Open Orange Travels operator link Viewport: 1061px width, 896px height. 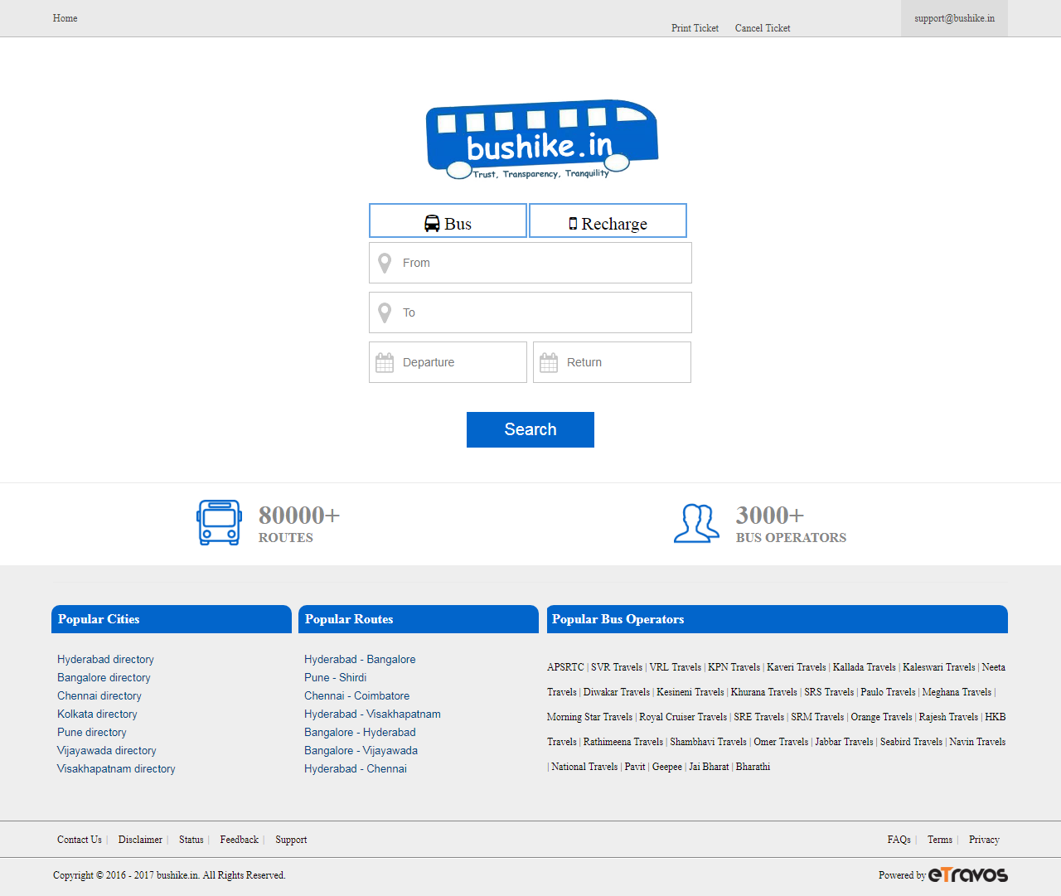coord(881,717)
